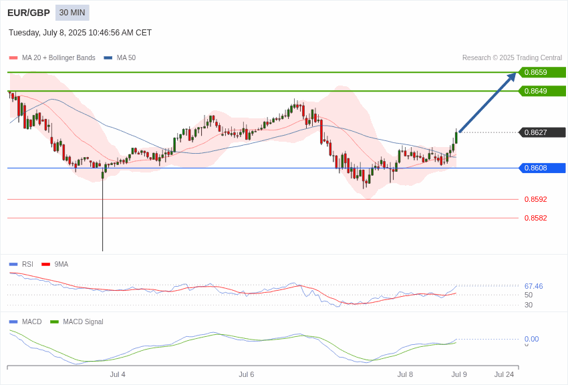Click the MACD Signal legend label

(83, 322)
